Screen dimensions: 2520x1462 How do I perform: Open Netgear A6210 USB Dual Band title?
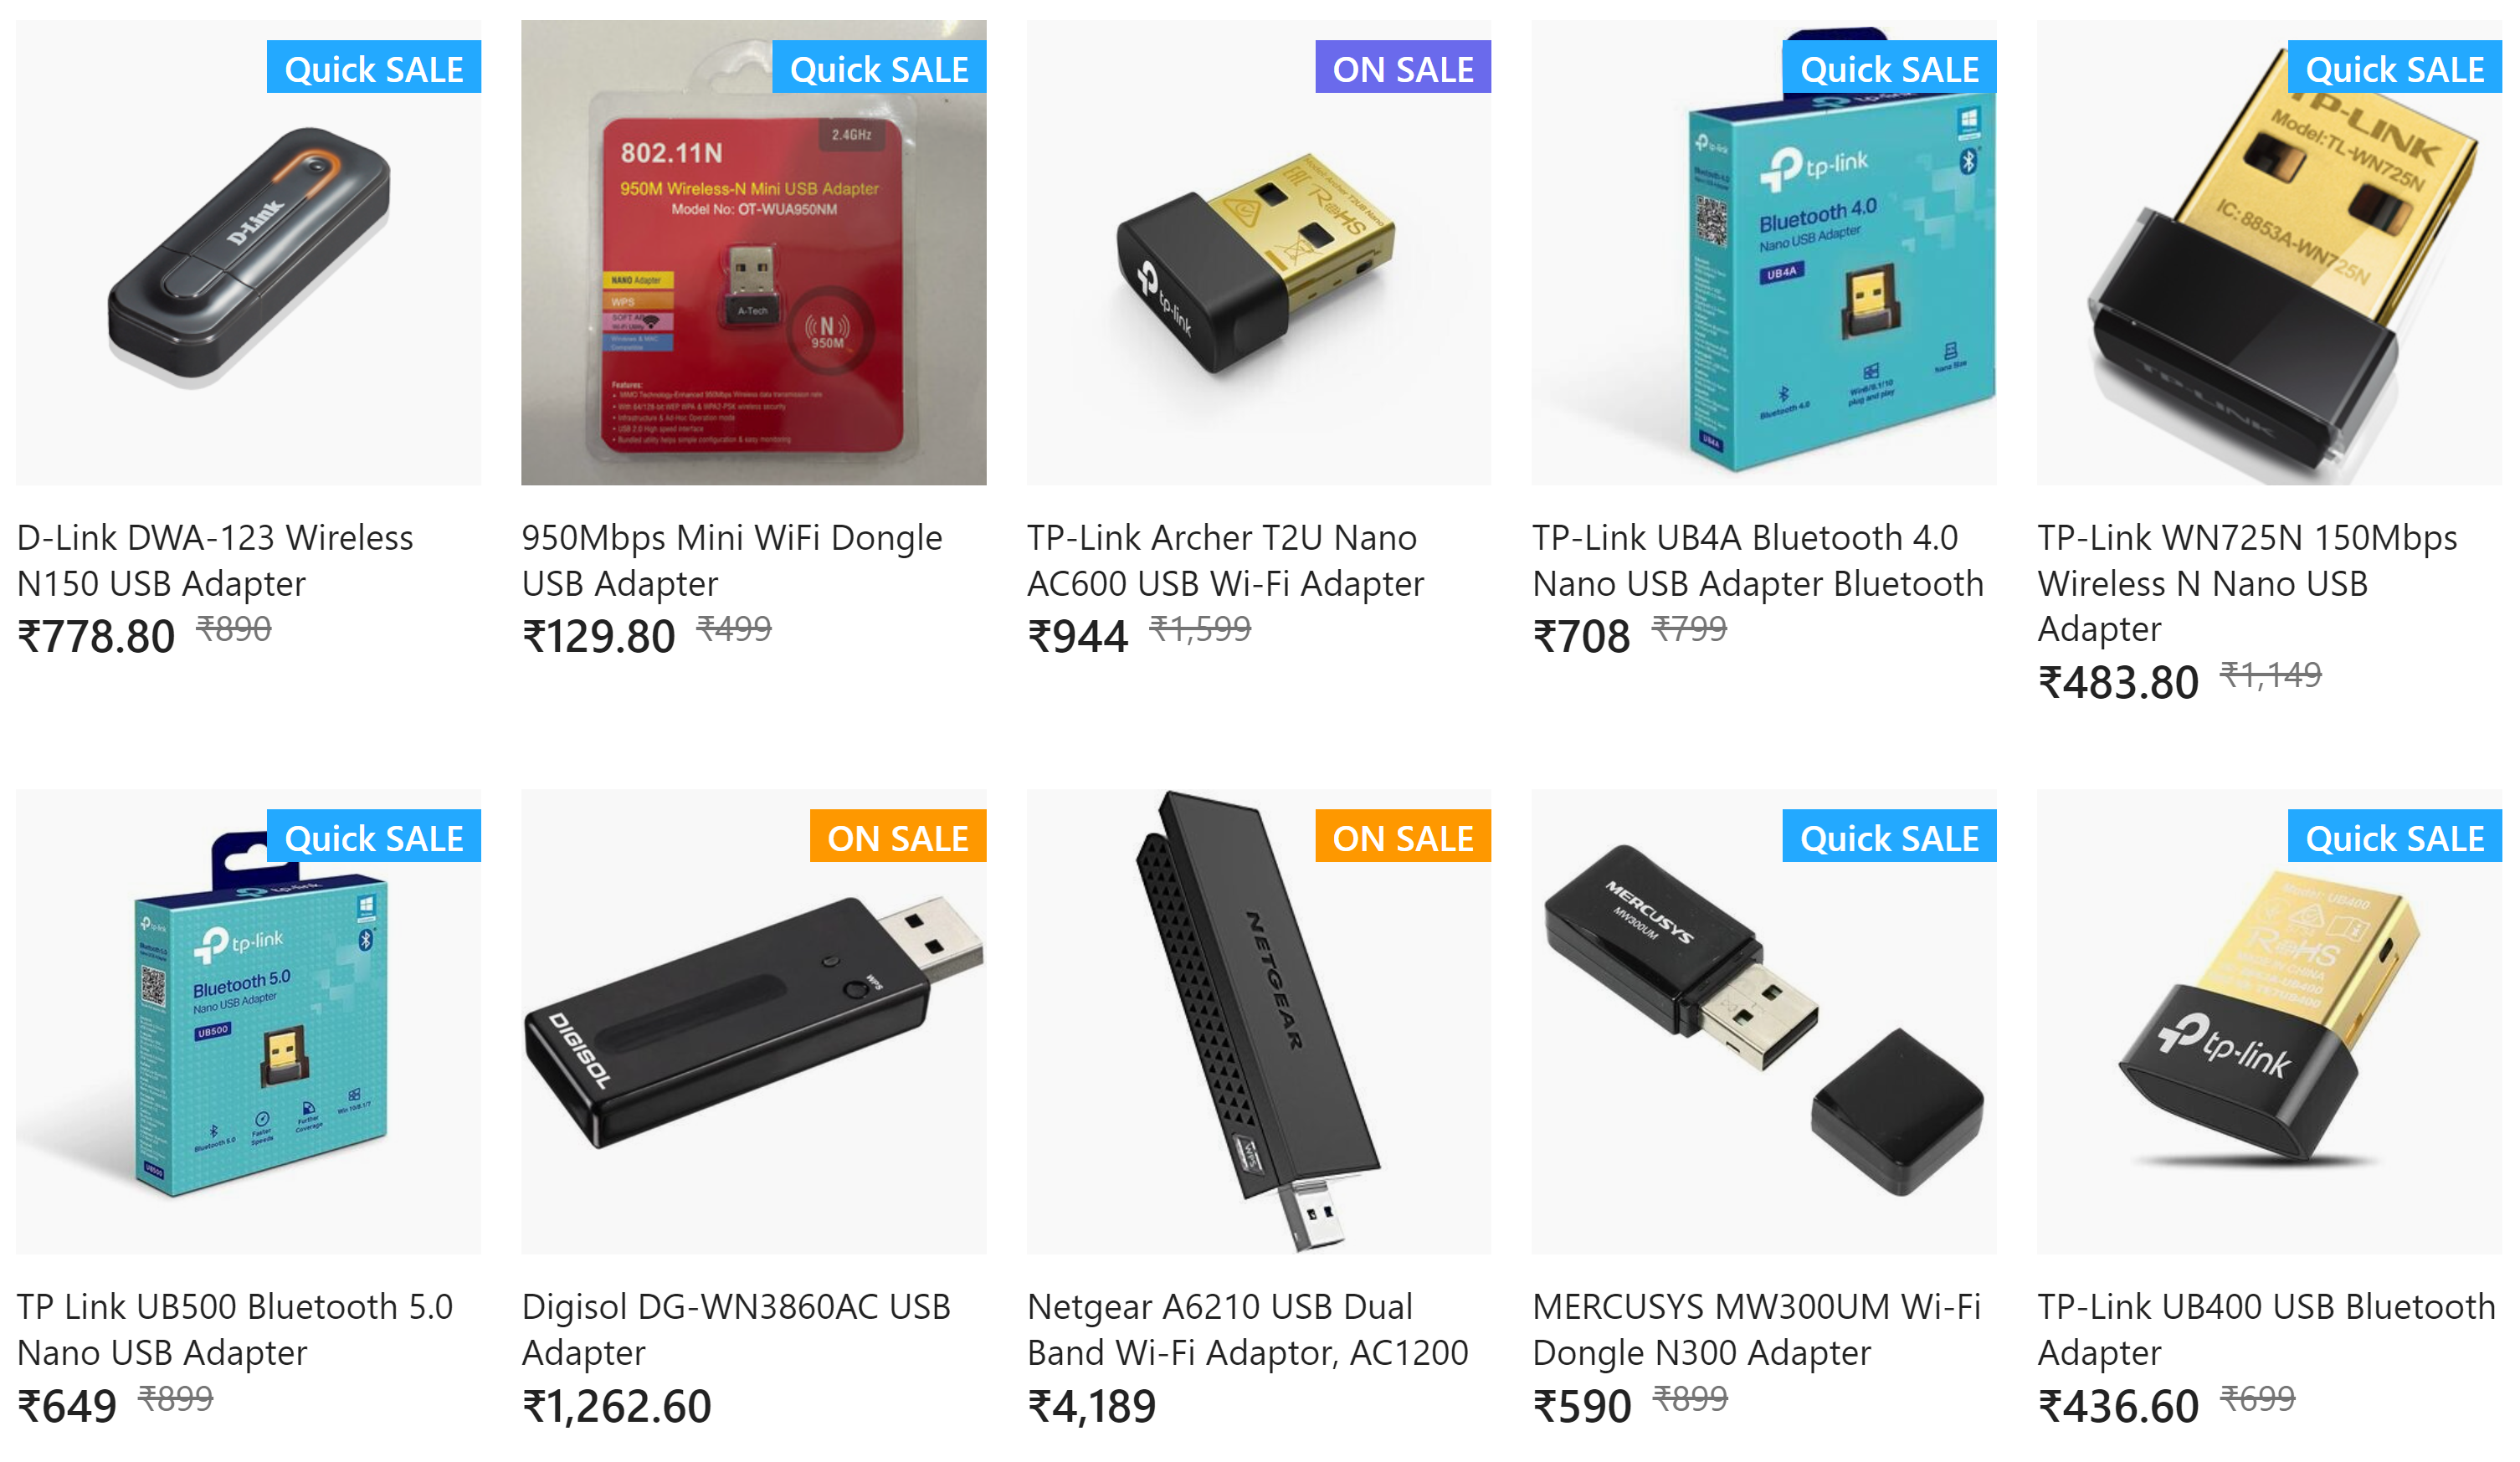pyautogui.click(x=1247, y=1329)
